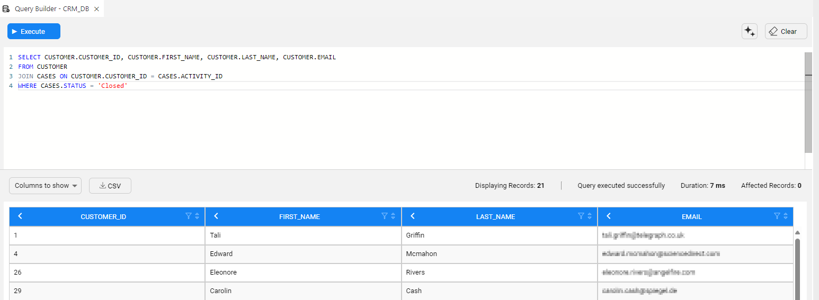Sort the LAST_NAME column using arrows
Viewport: 819px width, 300px height.
click(590, 216)
